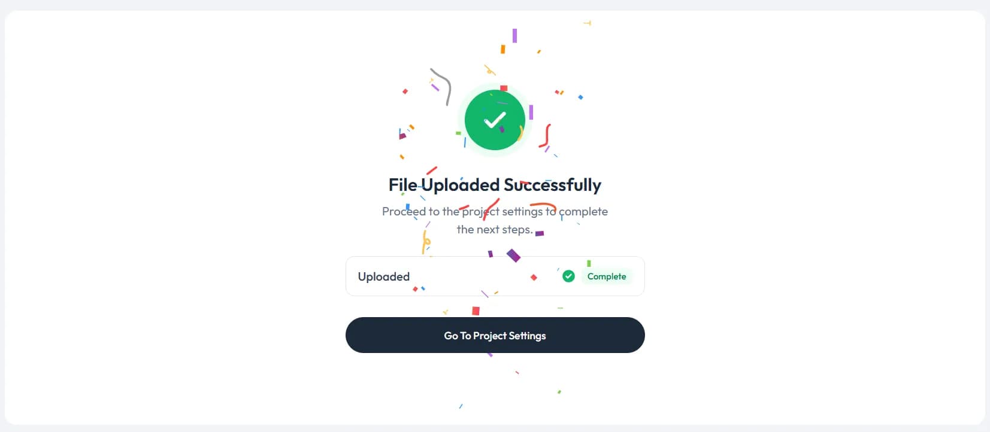The width and height of the screenshot is (990, 432).
Task: Click the File Uploaded Successfully heading
Action: pyautogui.click(x=495, y=185)
